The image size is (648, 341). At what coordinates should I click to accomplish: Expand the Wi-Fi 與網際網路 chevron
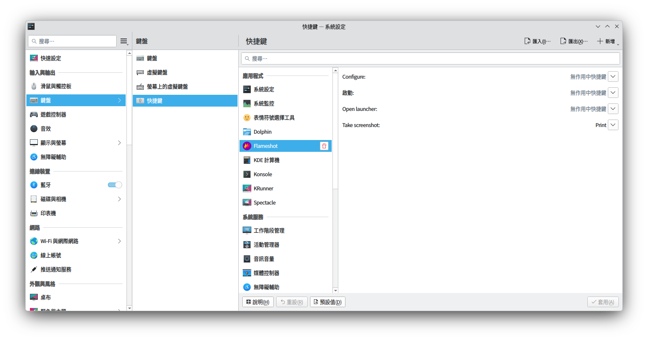119,241
